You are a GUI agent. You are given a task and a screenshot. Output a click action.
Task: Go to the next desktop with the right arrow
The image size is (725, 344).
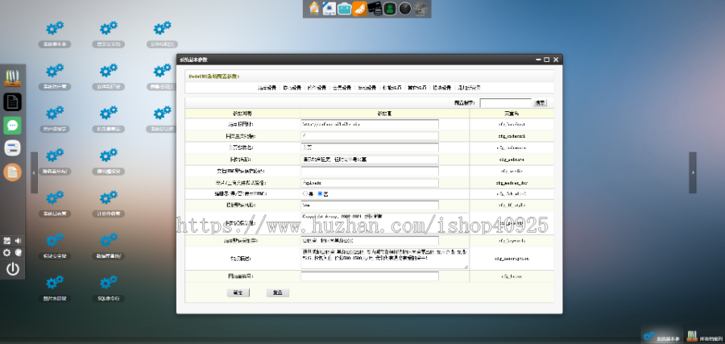[x=693, y=172]
